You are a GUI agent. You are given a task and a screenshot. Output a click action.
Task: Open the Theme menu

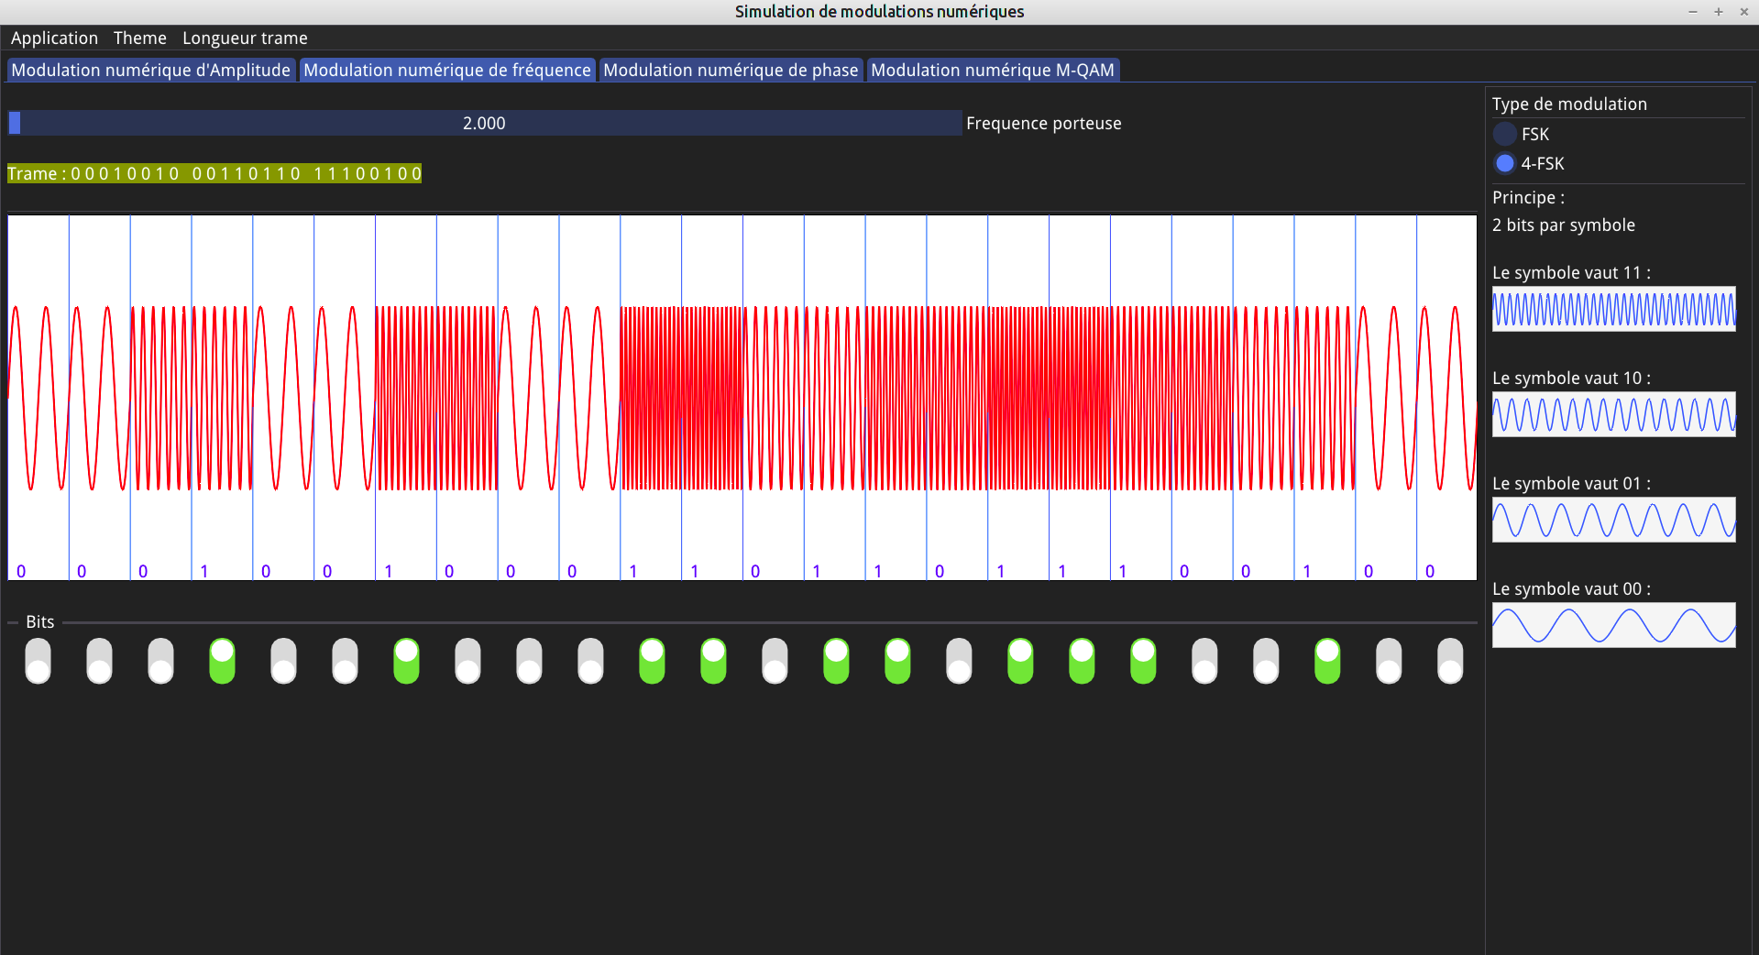pos(139,38)
